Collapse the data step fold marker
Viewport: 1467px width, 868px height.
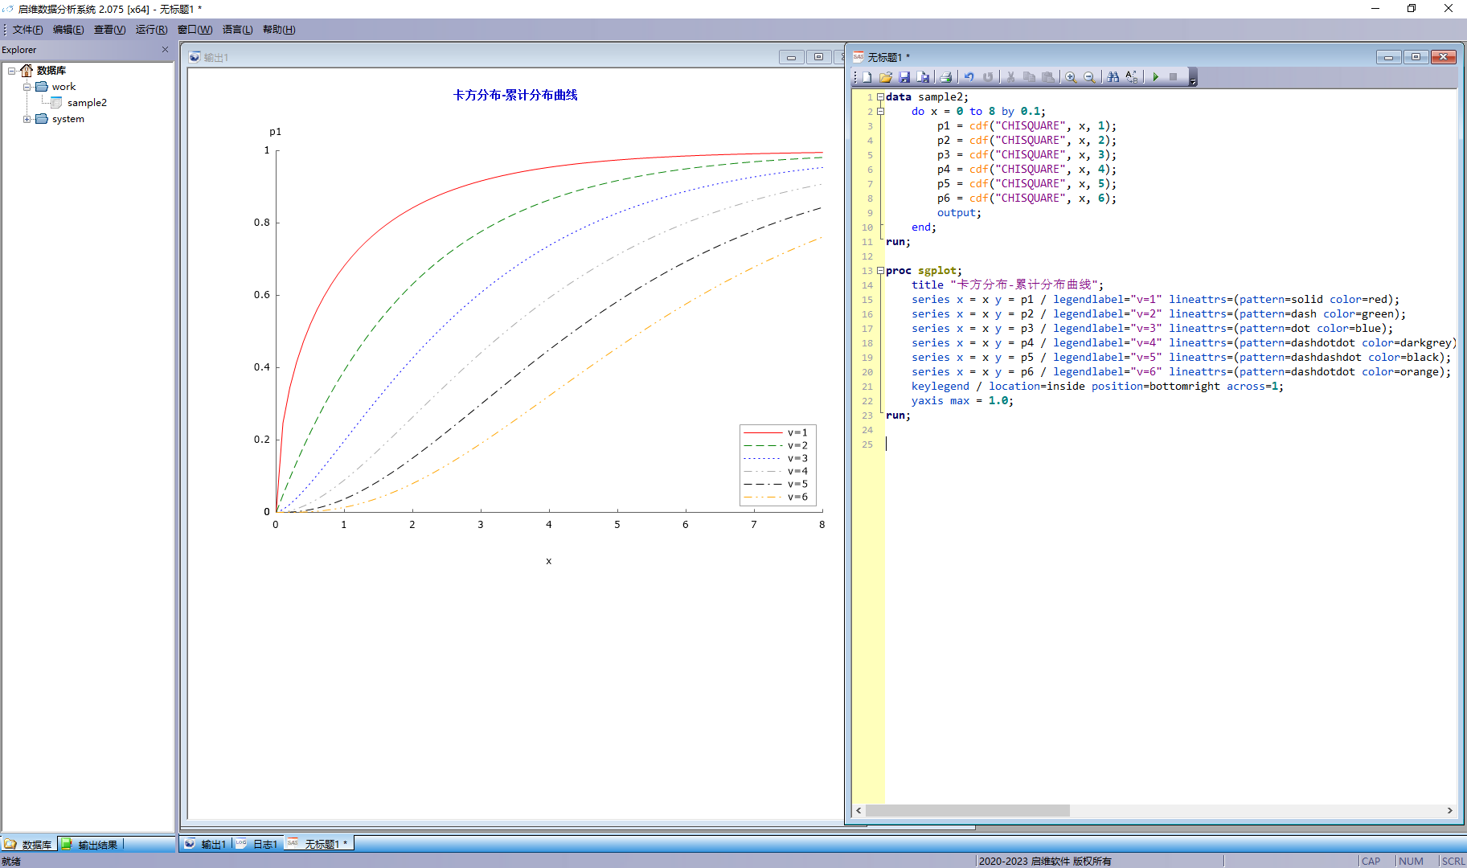coord(881,97)
